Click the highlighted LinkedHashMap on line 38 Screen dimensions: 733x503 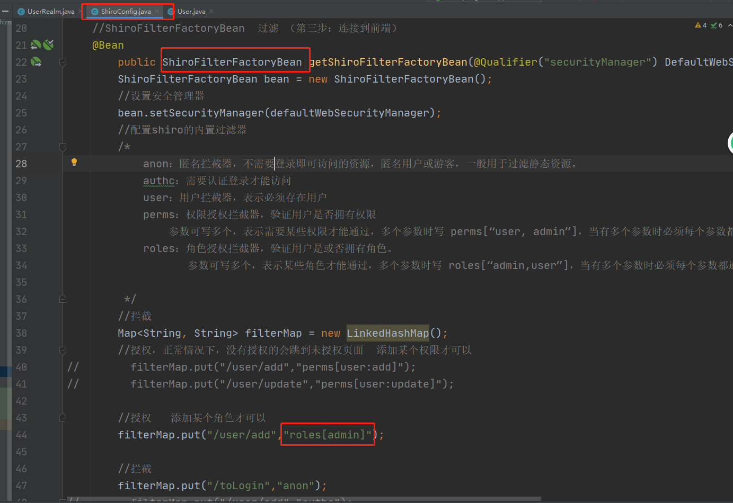coord(388,333)
